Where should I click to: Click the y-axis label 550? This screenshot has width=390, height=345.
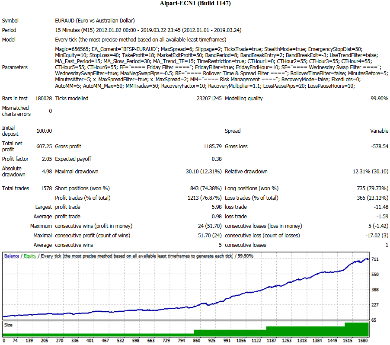pos(375,275)
